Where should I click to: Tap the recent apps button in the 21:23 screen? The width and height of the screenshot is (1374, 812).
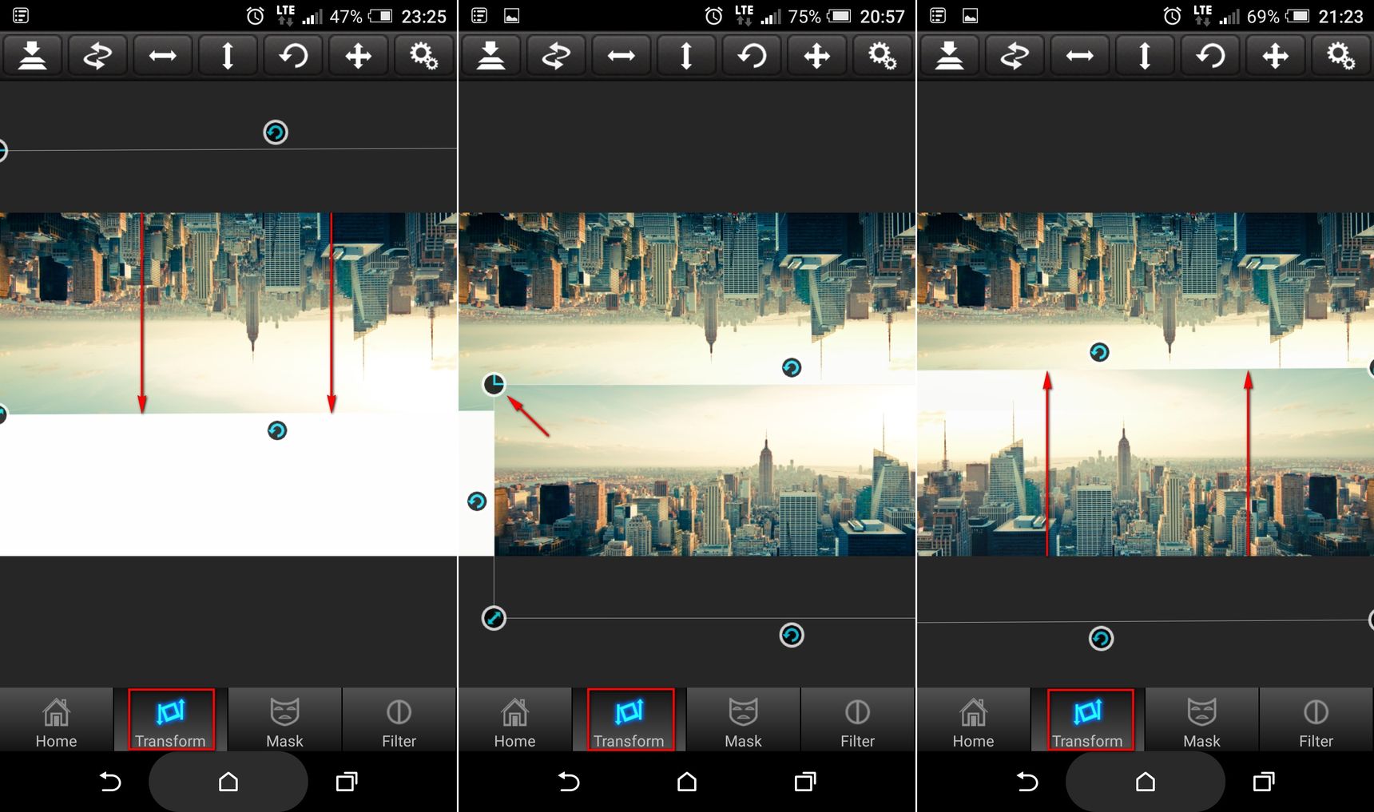point(1264,782)
